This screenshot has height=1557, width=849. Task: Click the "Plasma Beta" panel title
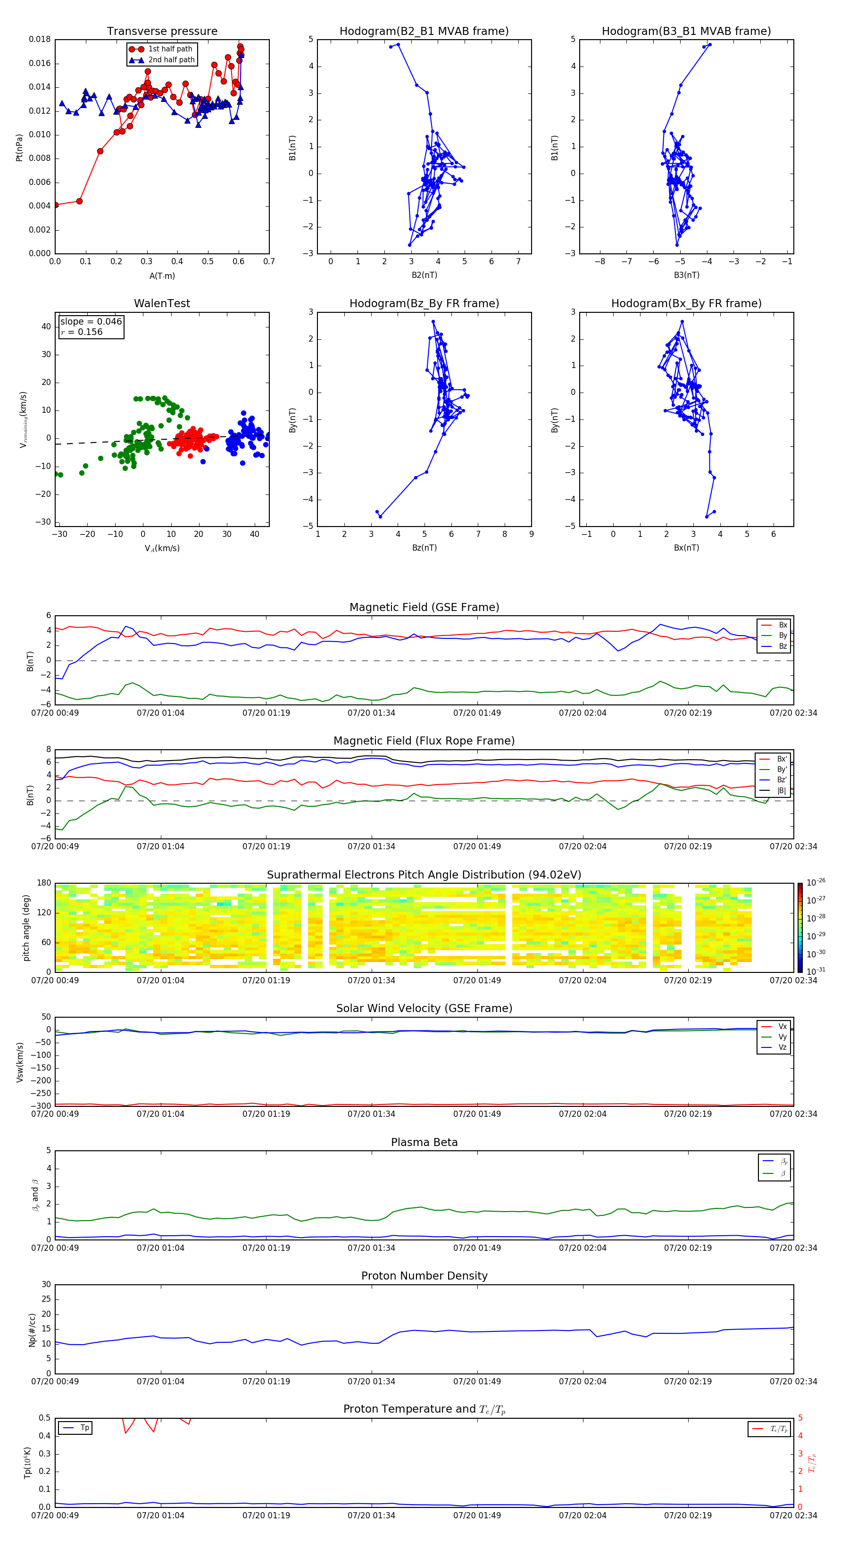point(424,1142)
